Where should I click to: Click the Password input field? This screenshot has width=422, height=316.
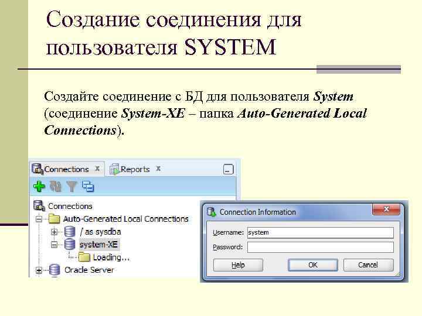(321, 247)
